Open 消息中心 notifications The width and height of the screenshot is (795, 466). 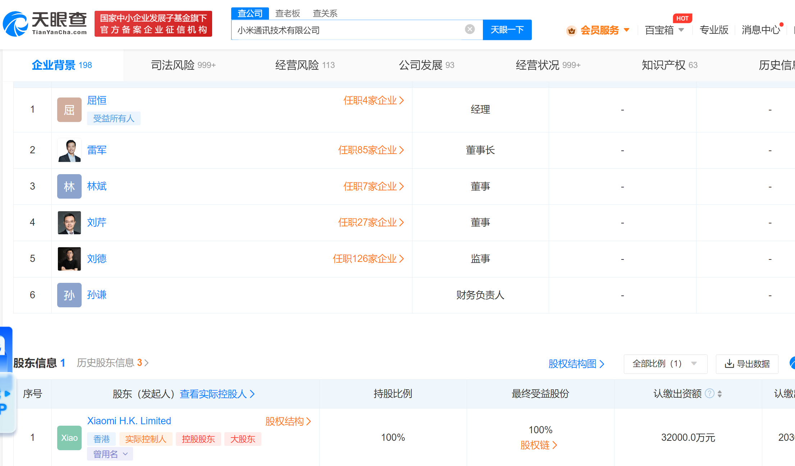point(761,30)
